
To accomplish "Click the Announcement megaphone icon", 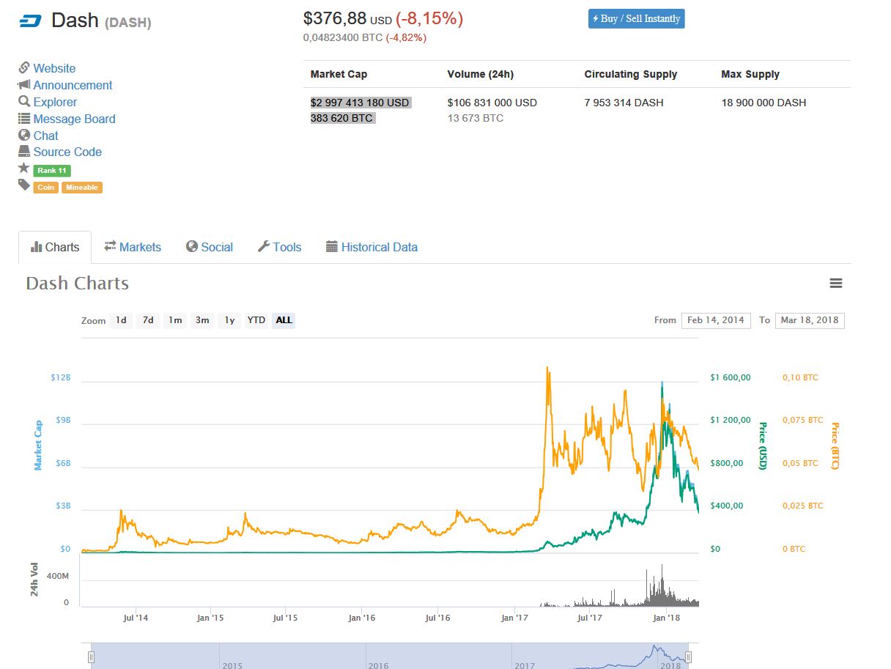I will tap(24, 85).
